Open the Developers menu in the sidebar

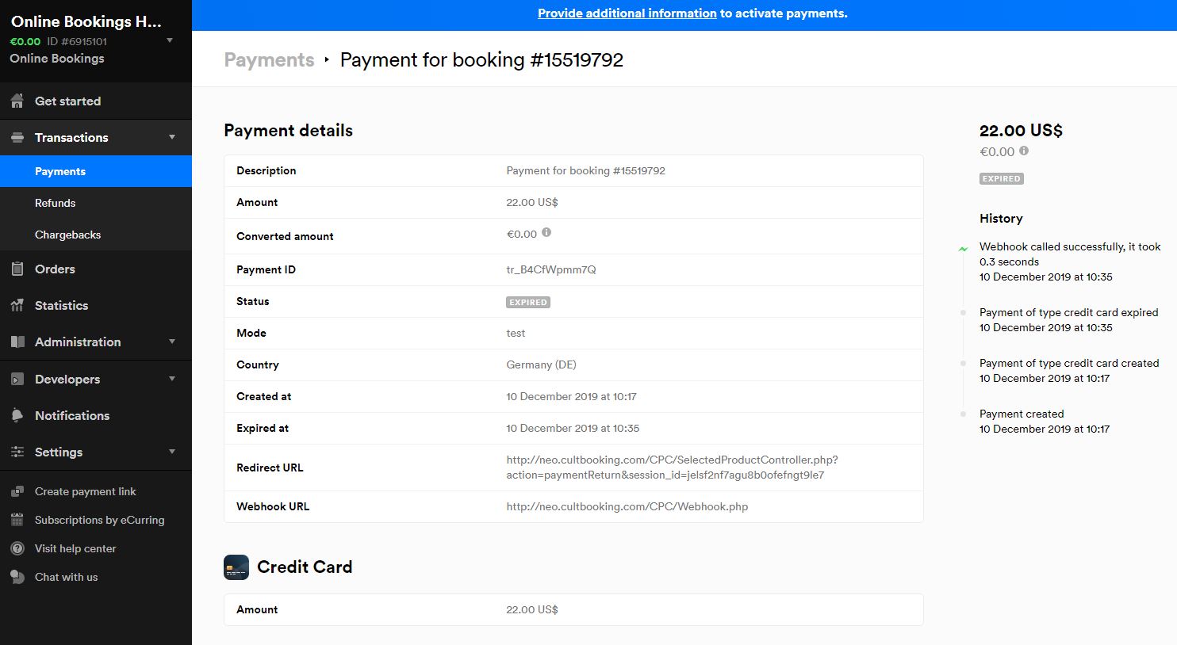point(67,379)
